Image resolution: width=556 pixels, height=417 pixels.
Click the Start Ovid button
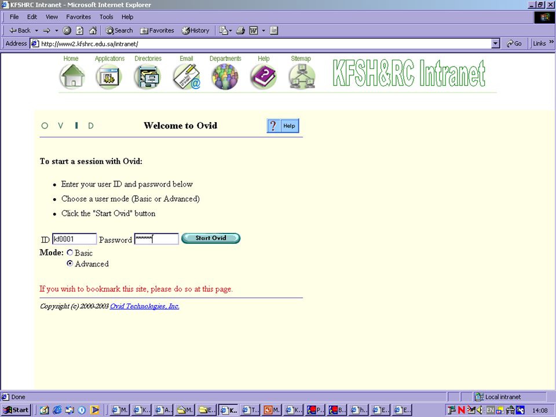click(211, 238)
